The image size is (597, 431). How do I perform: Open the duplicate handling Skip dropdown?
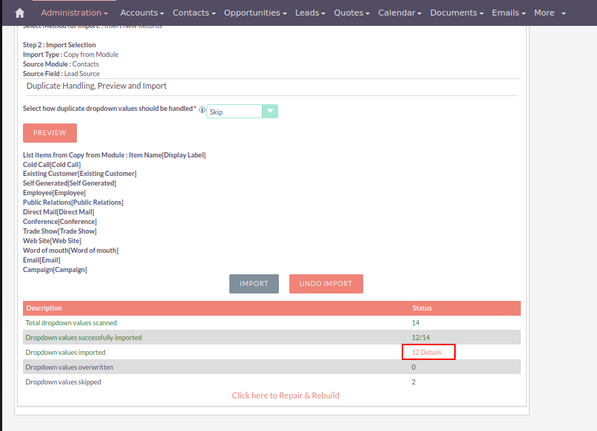(x=242, y=112)
